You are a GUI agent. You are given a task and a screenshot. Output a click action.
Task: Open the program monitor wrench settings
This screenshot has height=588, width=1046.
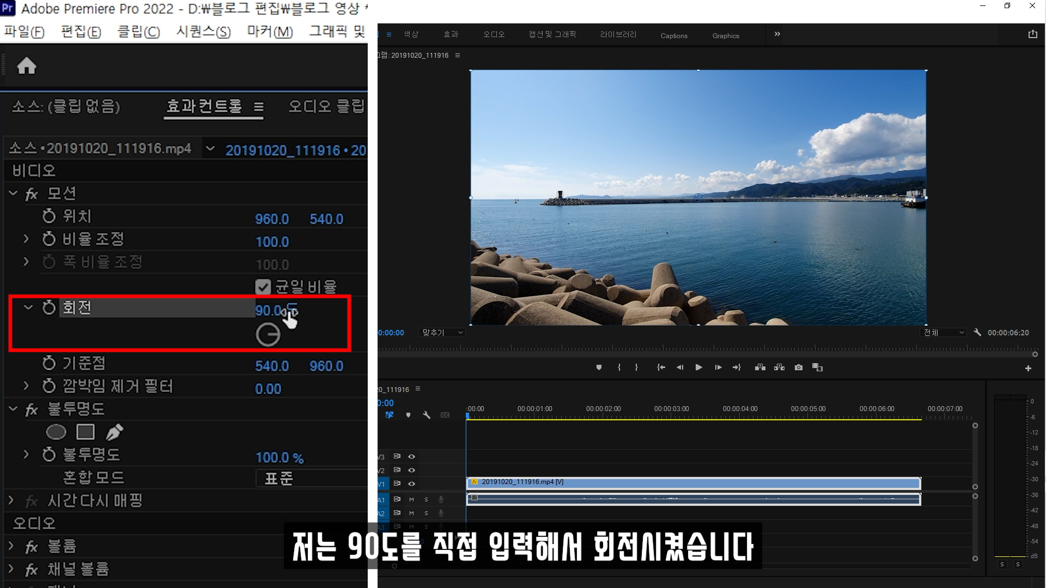coord(977,332)
